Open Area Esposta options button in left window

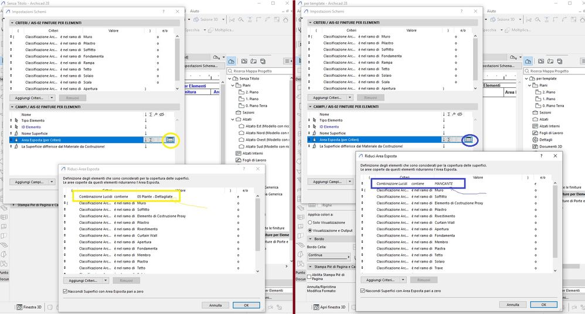[x=170, y=140]
